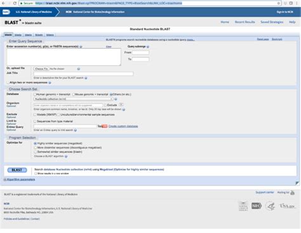This screenshot has height=233, width=301.
Task: Select Human genomic + transcript database
Action: click(35, 95)
